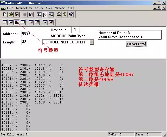167x137 pixels.
Task: Restore the inner ModSca1 document window
Action: pyautogui.click(x=159, y=8)
